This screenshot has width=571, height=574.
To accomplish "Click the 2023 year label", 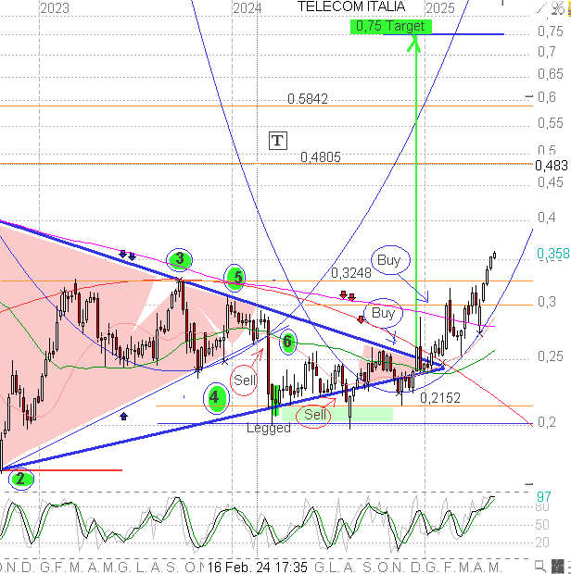I will [x=55, y=8].
